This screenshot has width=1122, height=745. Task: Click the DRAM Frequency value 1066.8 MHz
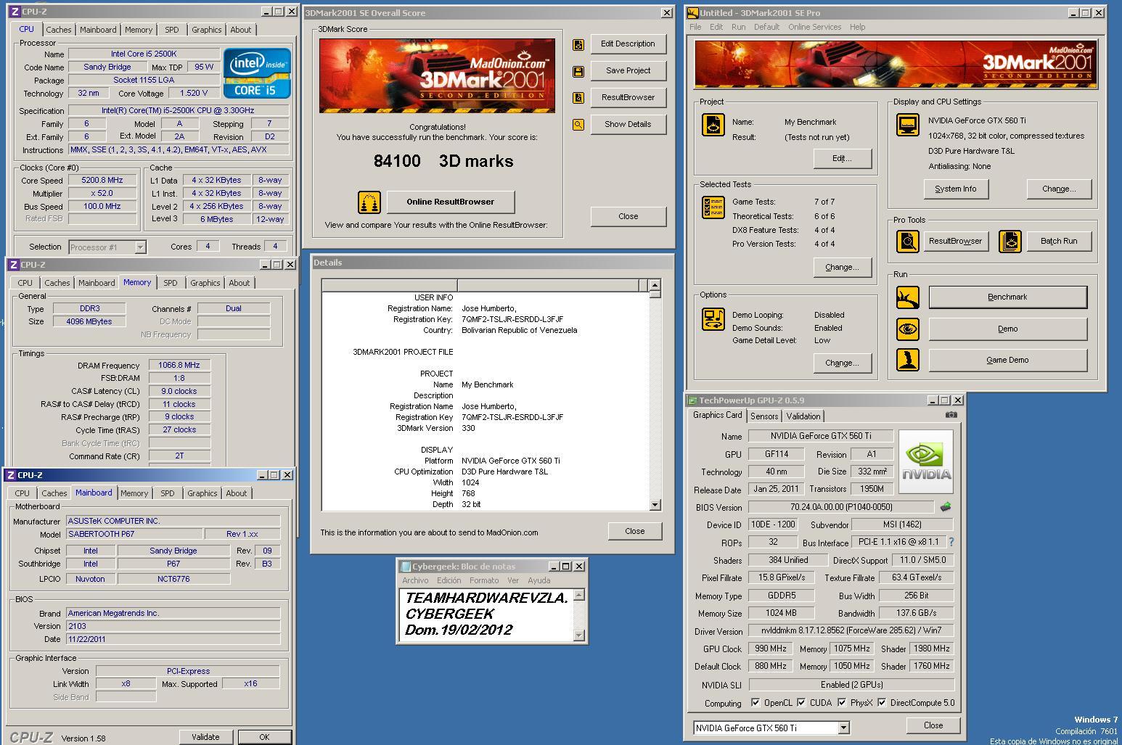(x=179, y=365)
